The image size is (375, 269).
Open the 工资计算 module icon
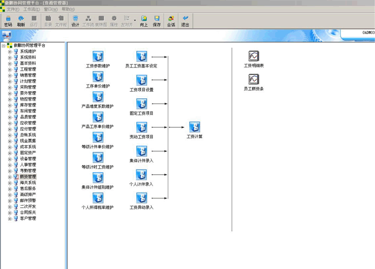(x=194, y=127)
